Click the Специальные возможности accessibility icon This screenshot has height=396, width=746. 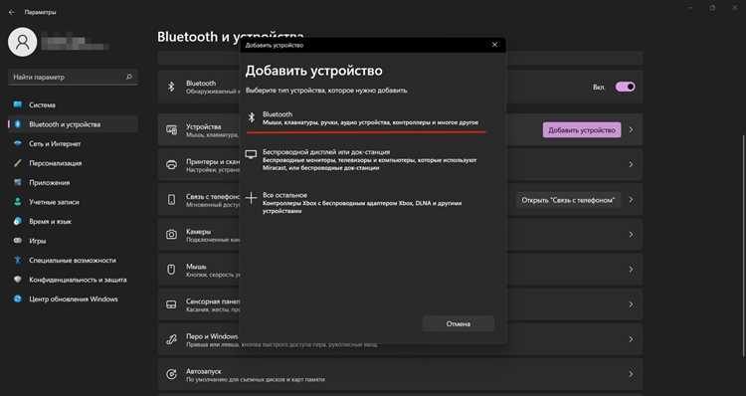(18, 261)
